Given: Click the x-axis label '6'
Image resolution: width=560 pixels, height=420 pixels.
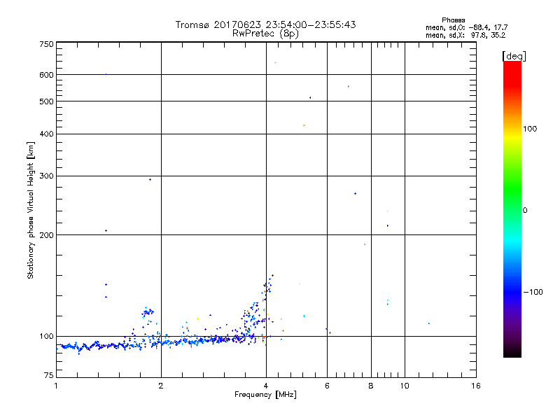Looking at the screenshot, I should (327, 386).
